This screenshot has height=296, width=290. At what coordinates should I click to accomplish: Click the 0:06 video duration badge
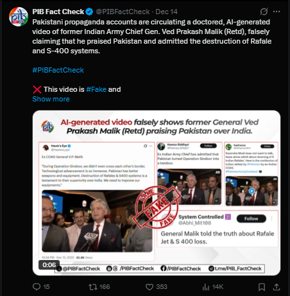tap(49, 265)
